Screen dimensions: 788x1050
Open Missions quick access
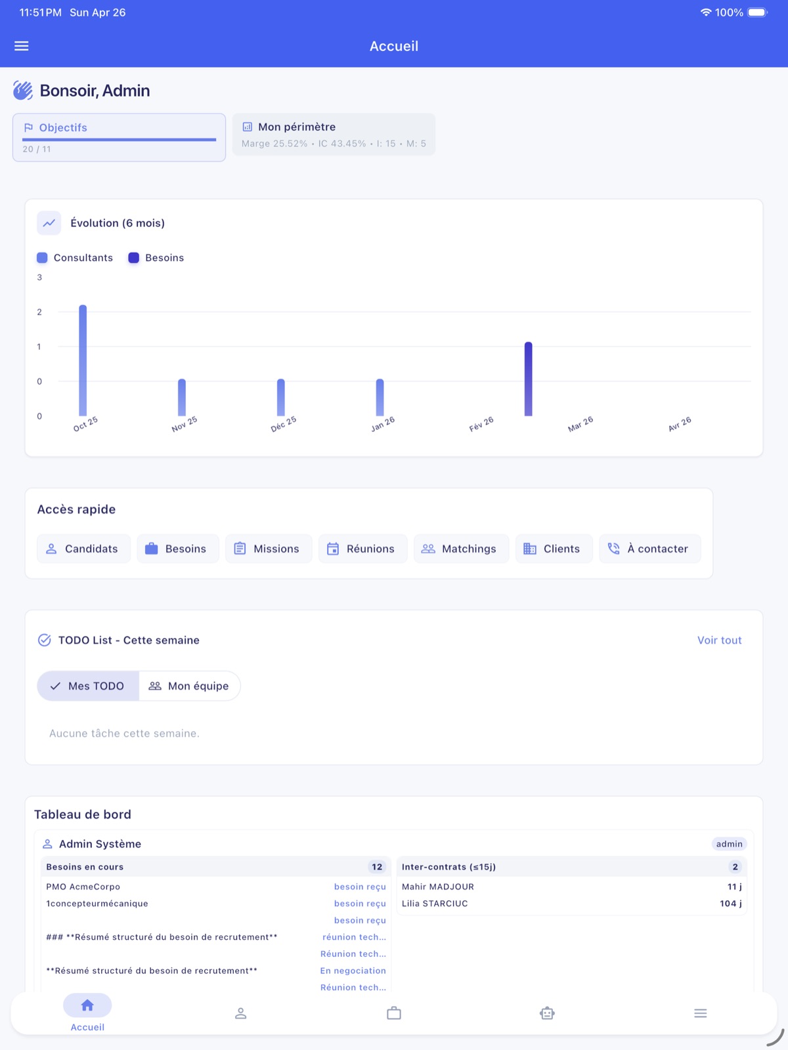[x=269, y=549]
